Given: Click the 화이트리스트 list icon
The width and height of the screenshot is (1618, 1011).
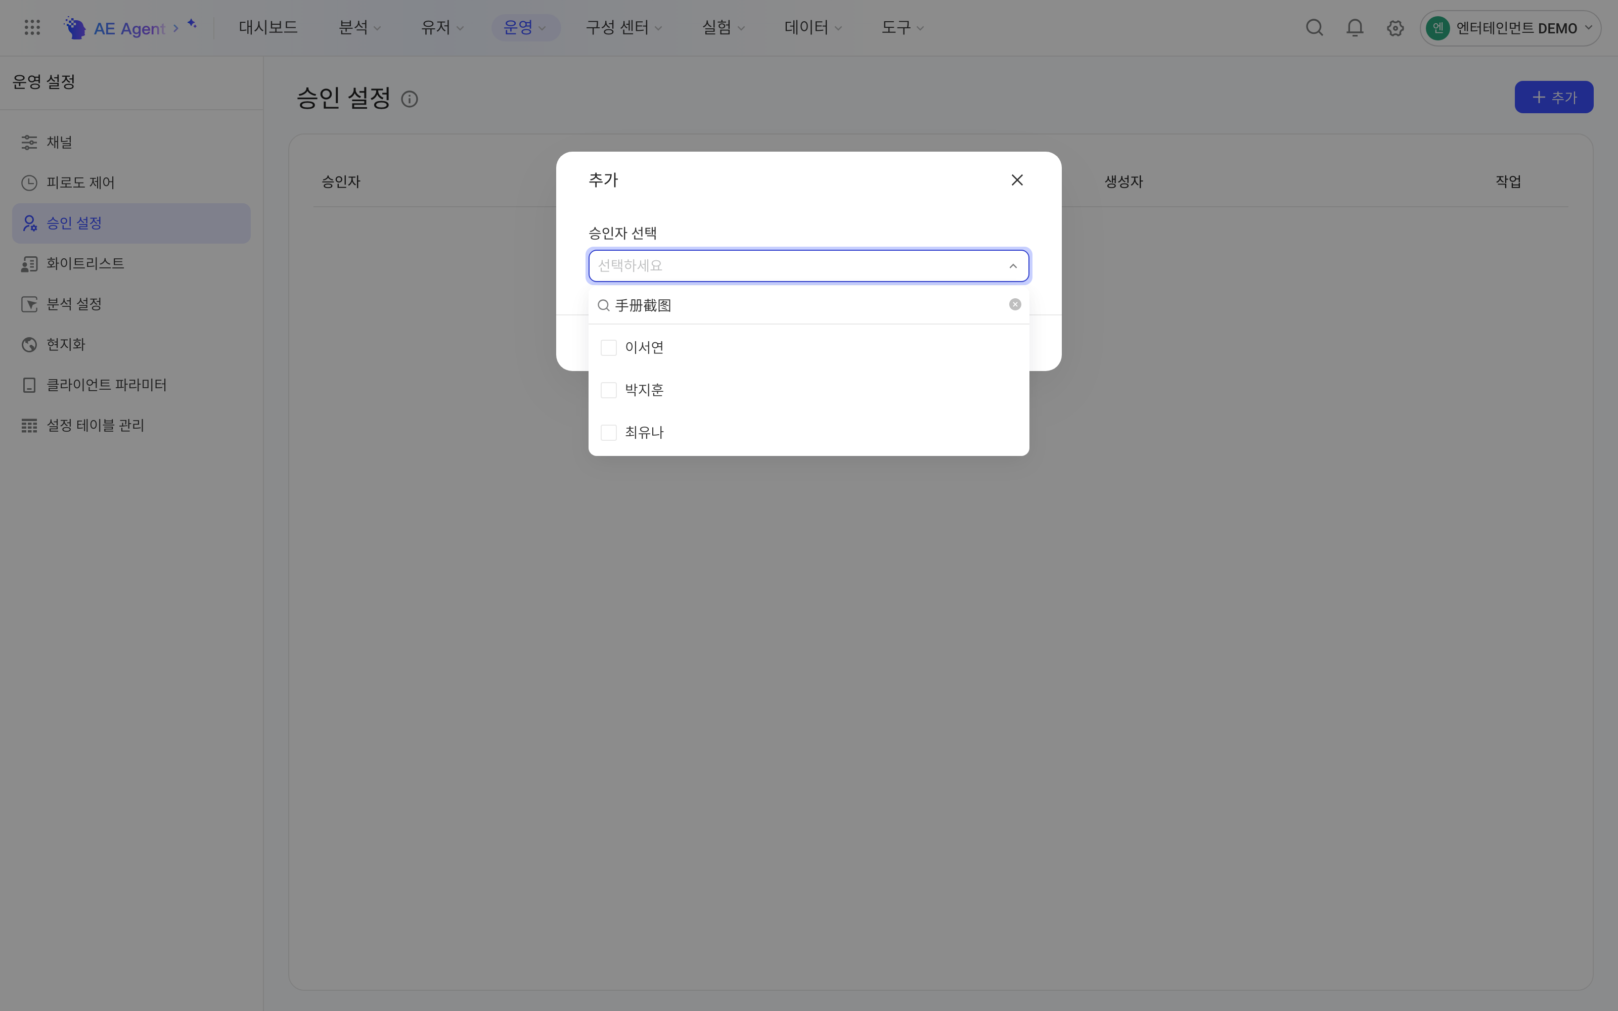Looking at the screenshot, I should coord(29,263).
